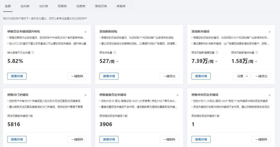Image resolution: width=280 pixels, height=147 pixels.
Task: Click the 添加新关键词 card title
Action: (200, 32)
